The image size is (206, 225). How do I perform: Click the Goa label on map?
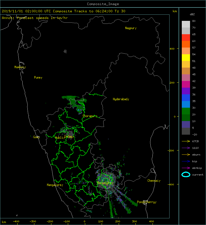(x=36, y=137)
